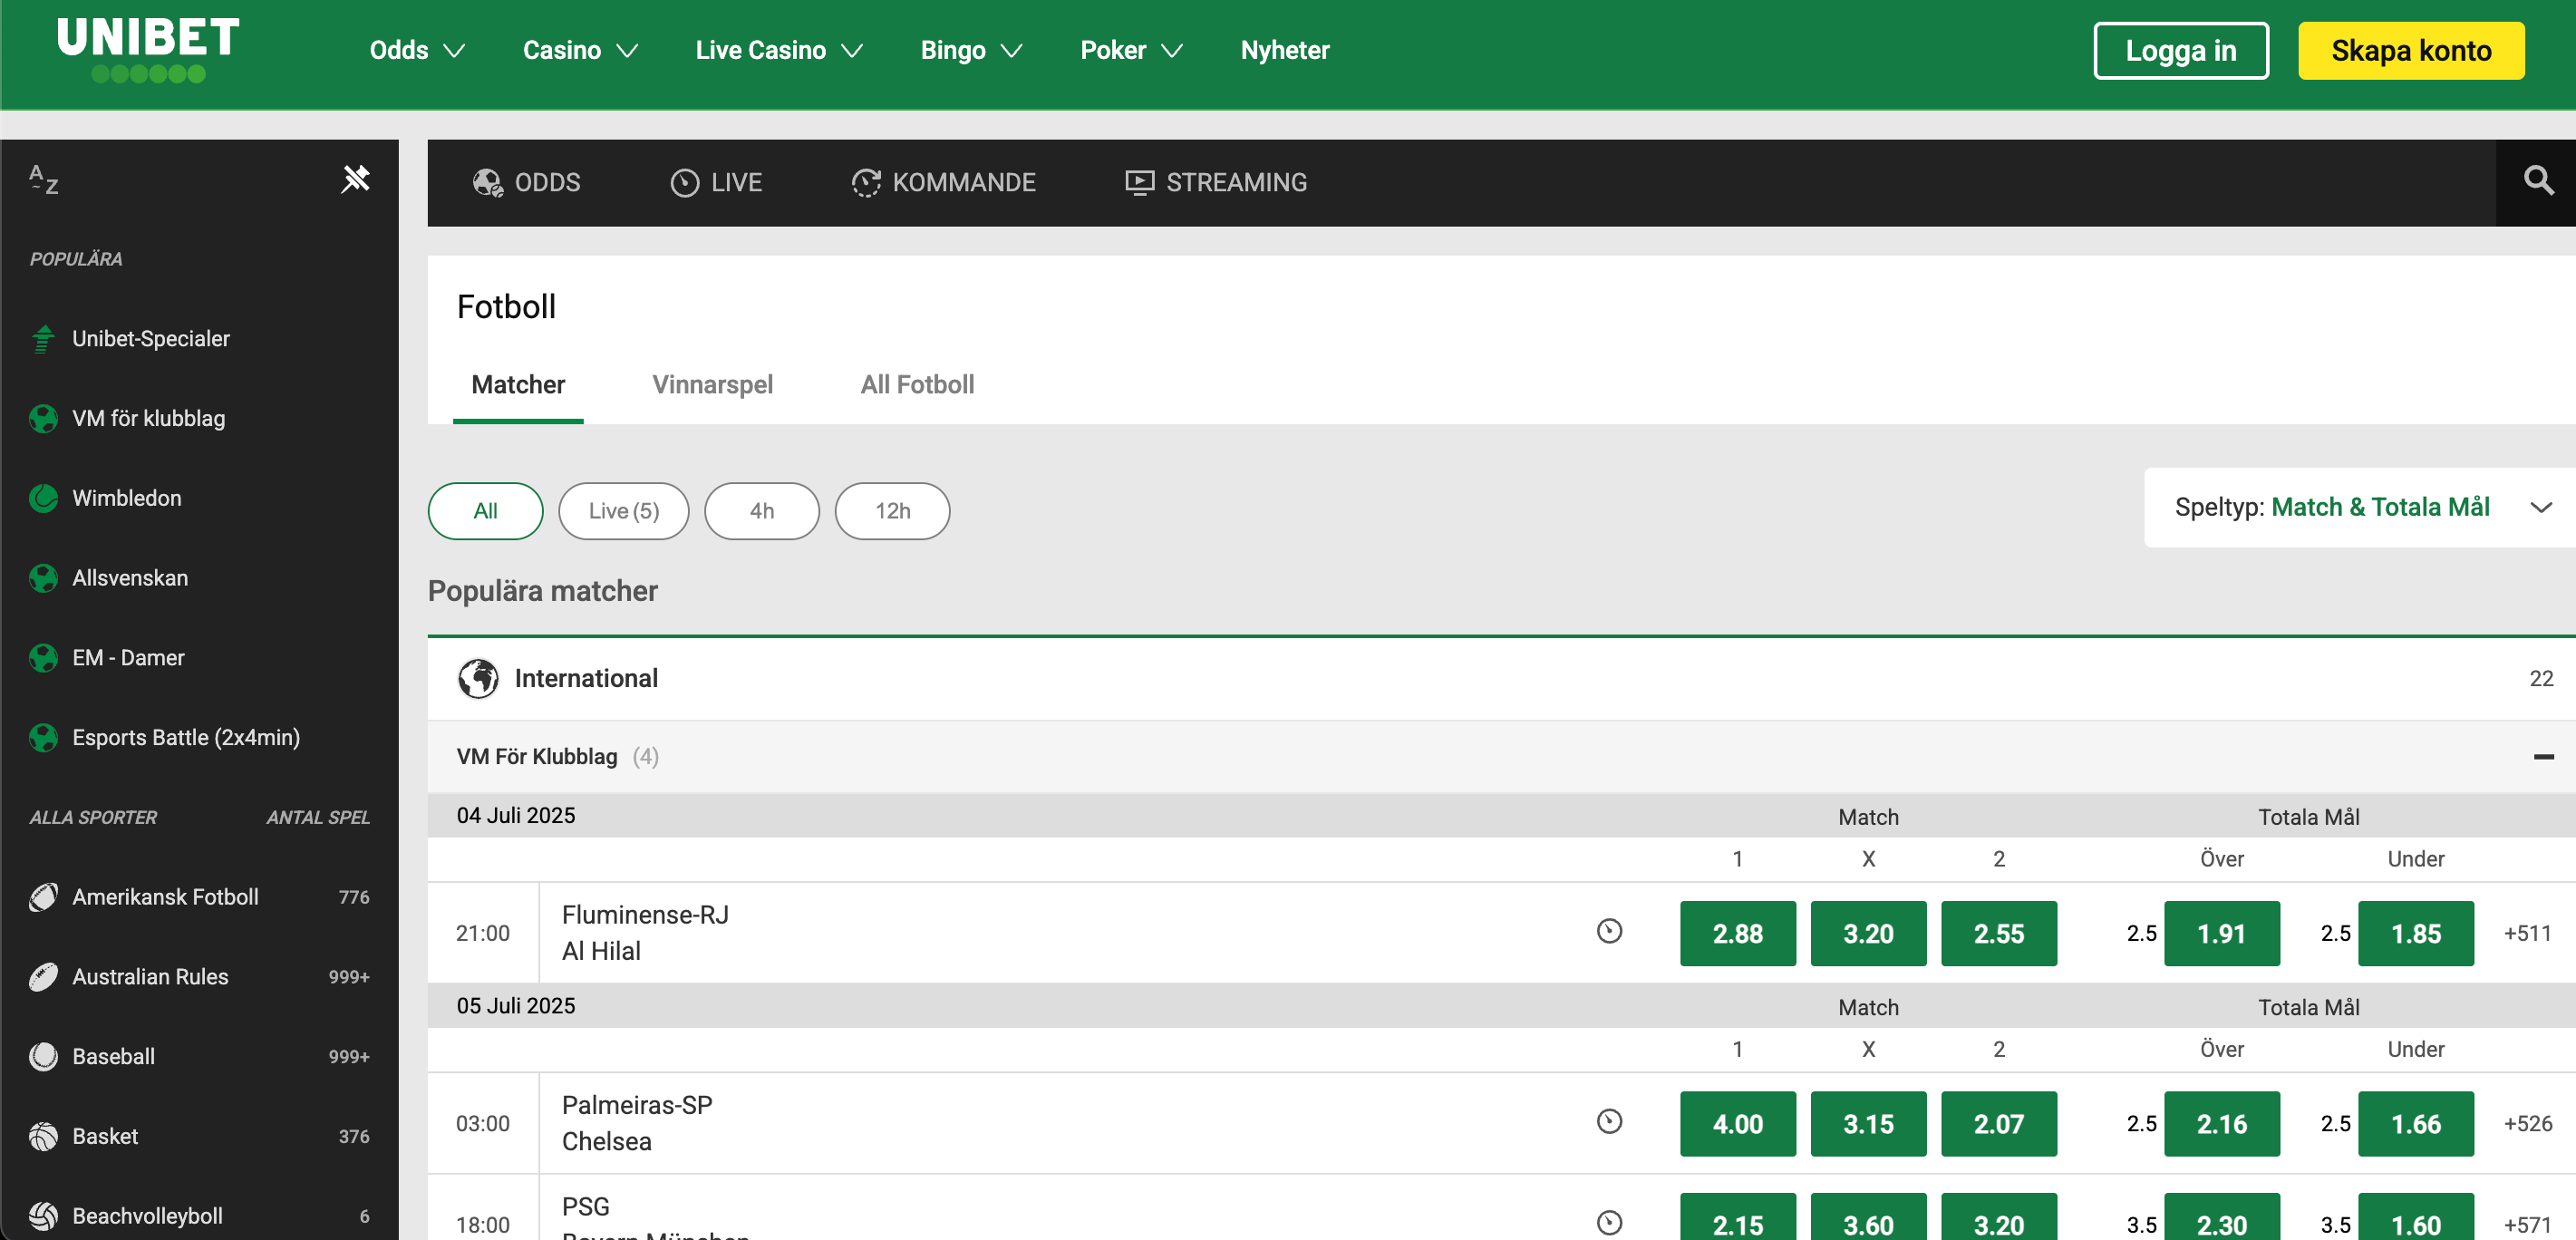Screen dimensions: 2576x1240
Task: Switch to All Fotboll tab
Action: (x=917, y=385)
